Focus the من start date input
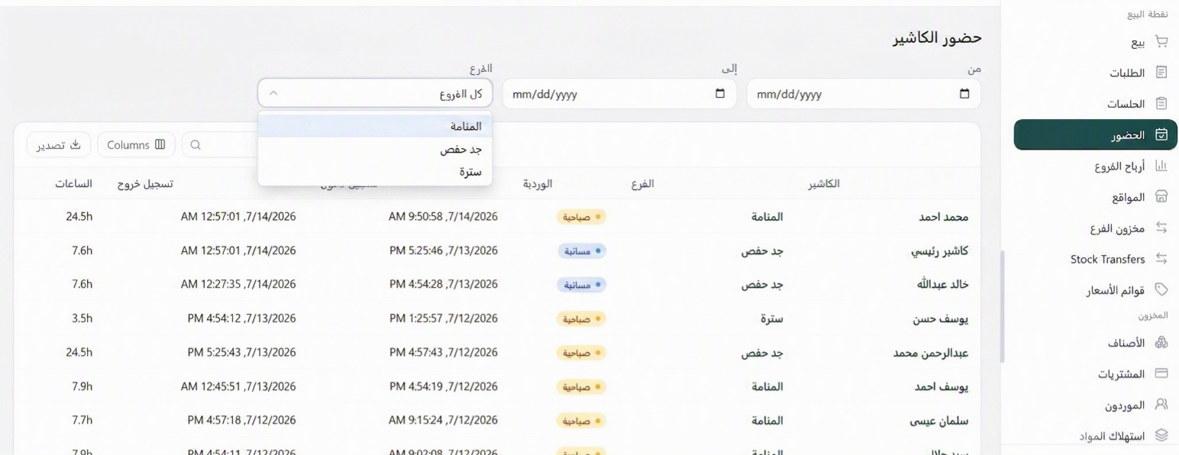 [x=864, y=94]
